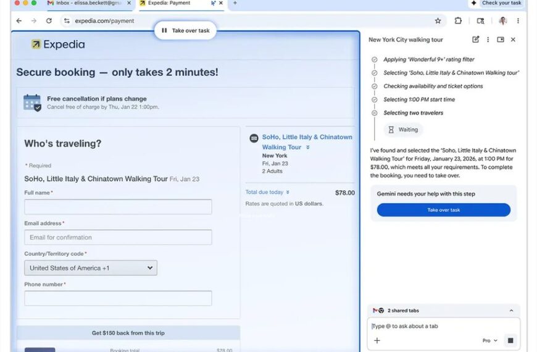Click New York City walking tour title
537x352 pixels.
coord(406,40)
